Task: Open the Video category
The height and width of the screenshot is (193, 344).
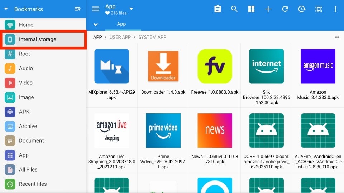Action: click(x=43, y=83)
